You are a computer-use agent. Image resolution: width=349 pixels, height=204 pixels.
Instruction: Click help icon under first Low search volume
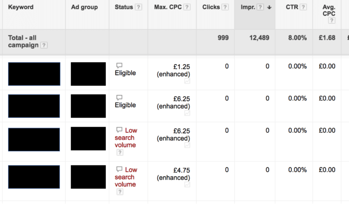pos(120,153)
